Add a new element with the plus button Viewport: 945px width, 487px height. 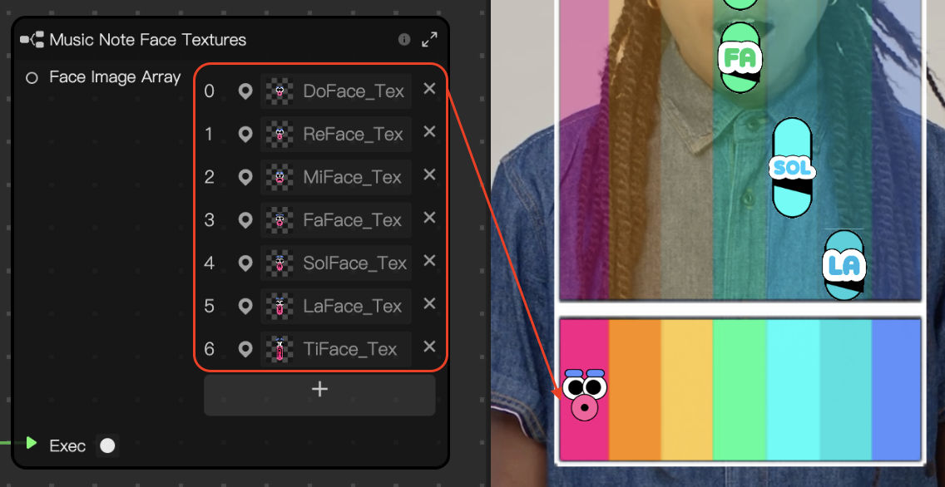319,395
